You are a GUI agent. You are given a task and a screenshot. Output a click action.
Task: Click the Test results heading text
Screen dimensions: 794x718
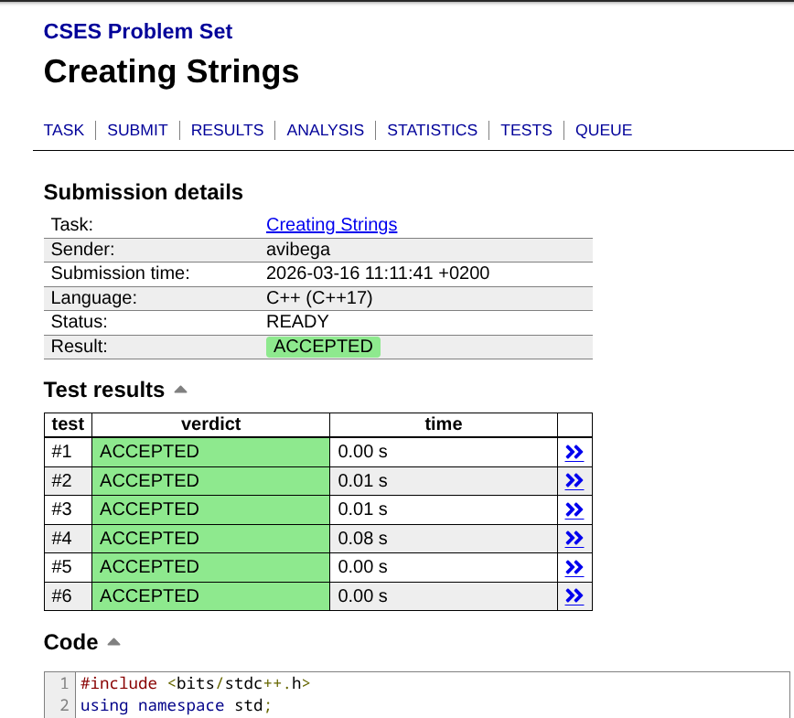pyautogui.click(x=104, y=390)
